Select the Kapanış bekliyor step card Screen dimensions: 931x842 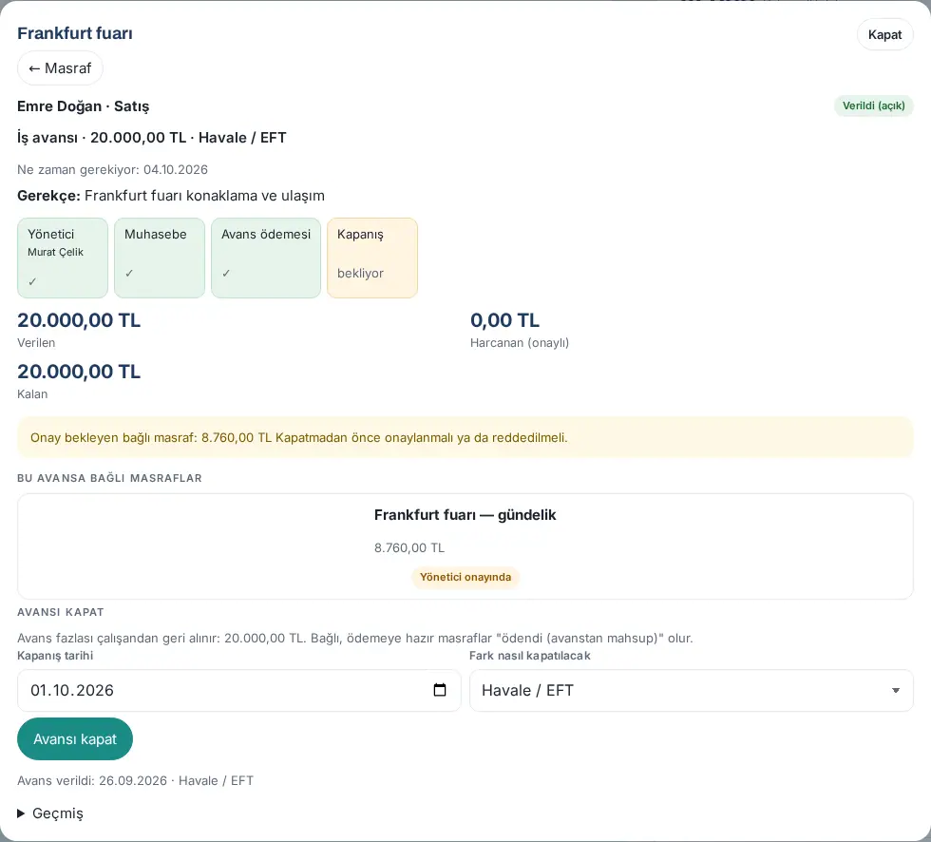click(372, 258)
